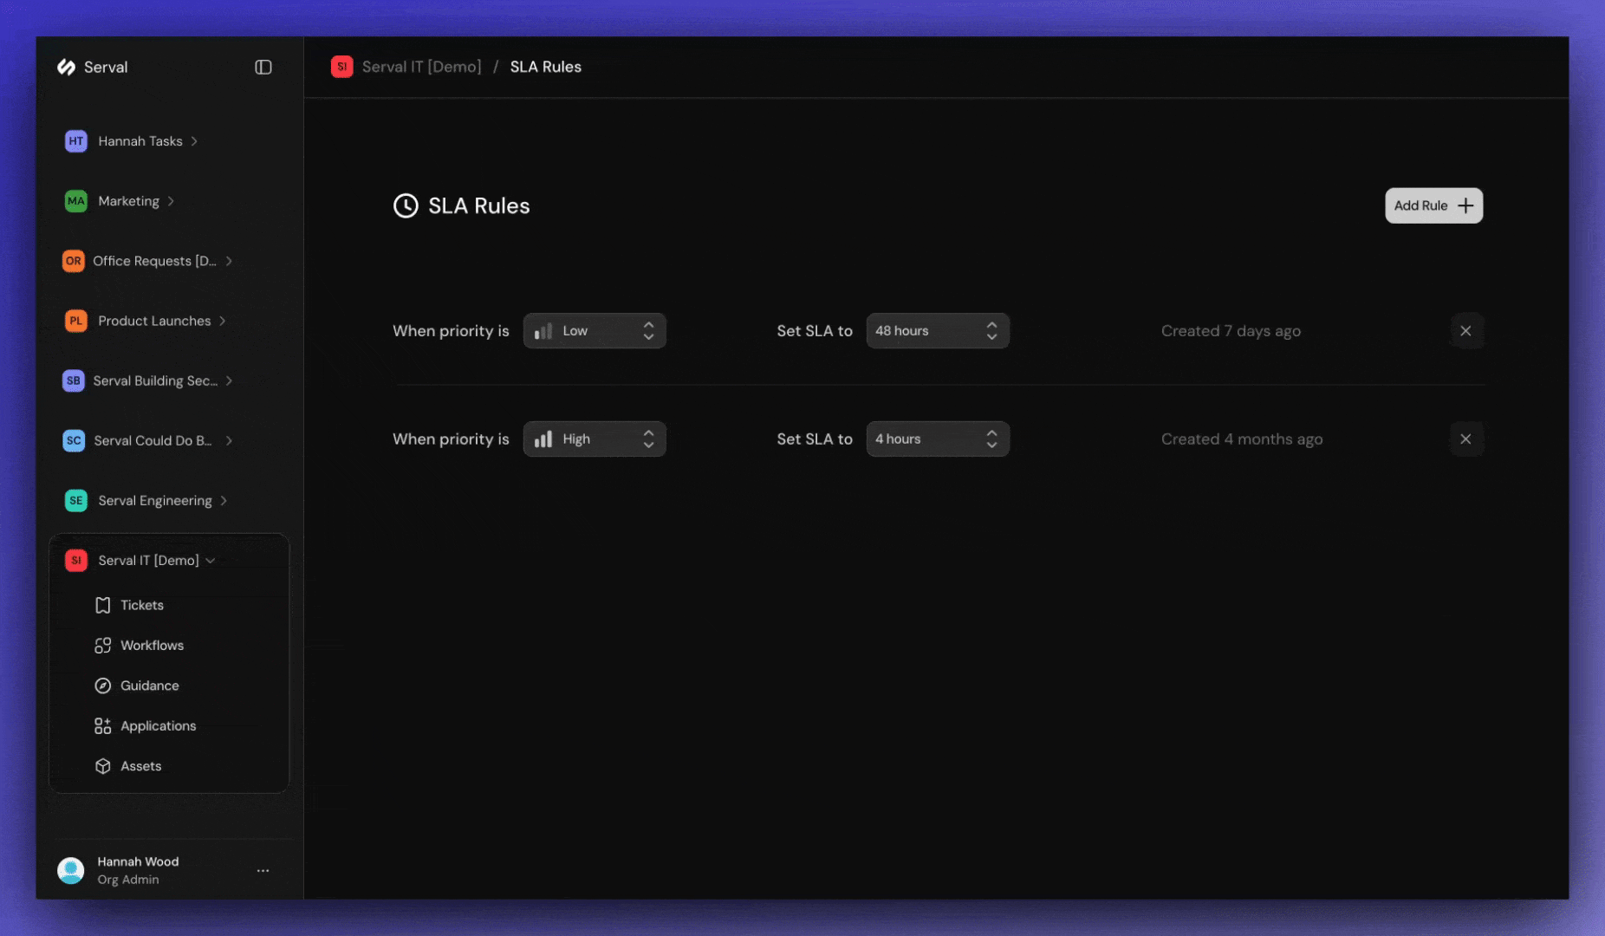Image resolution: width=1605 pixels, height=936 pixels.
Task: Click the SLA Rules clock icon
Action: click(x=406, y=205)
